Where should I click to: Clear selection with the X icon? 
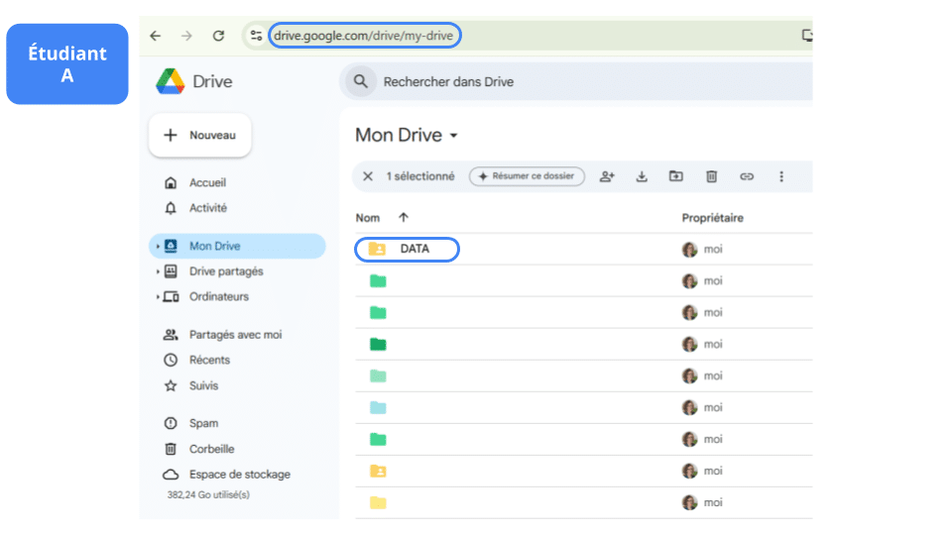[368, 176]
